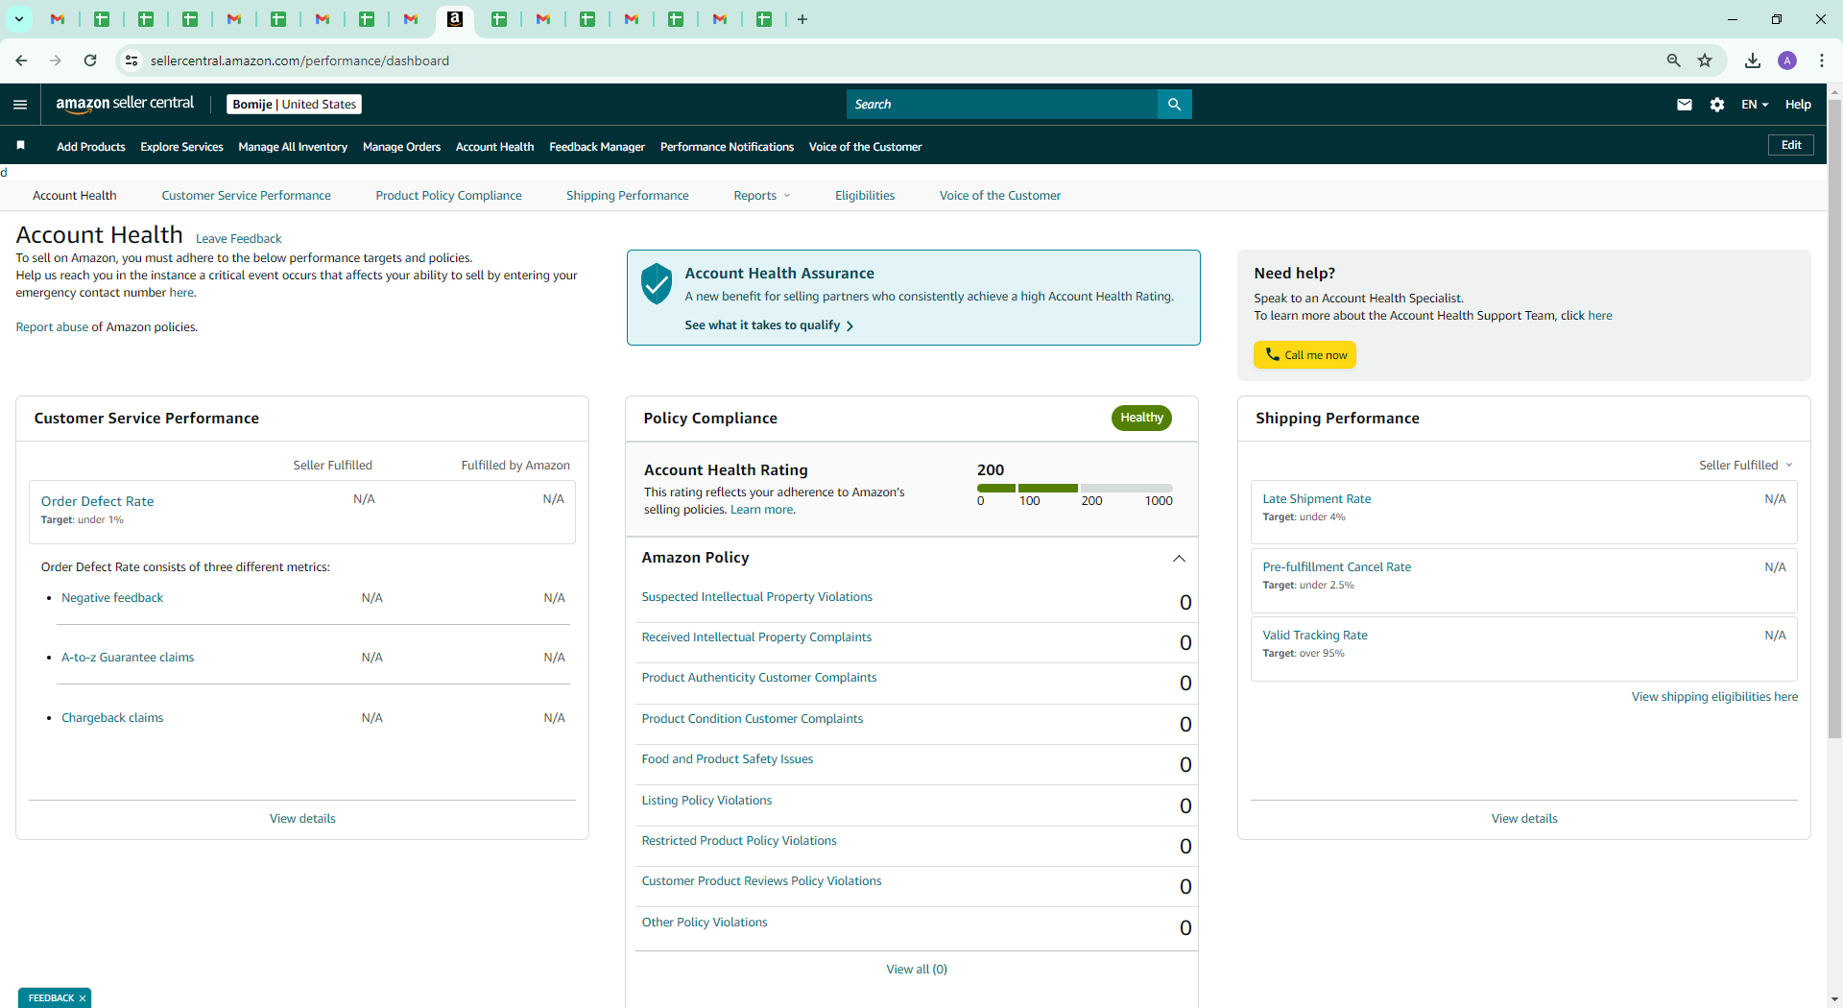Click the magnifier search button in Seller Central
This screenshot has height=1008, width=1843.
[x=1174, y=104]
